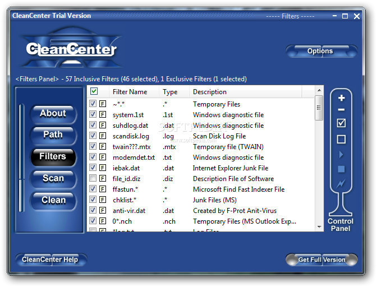
Task: Uncheck the anti-vir.dat filter checkbox
Action: pos(93,210)
